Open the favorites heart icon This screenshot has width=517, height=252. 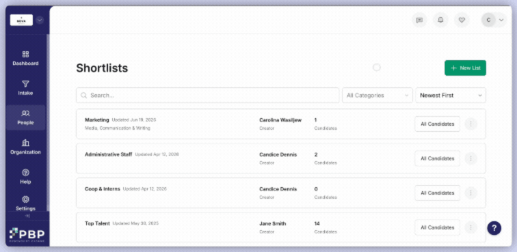tap(462, 20)
